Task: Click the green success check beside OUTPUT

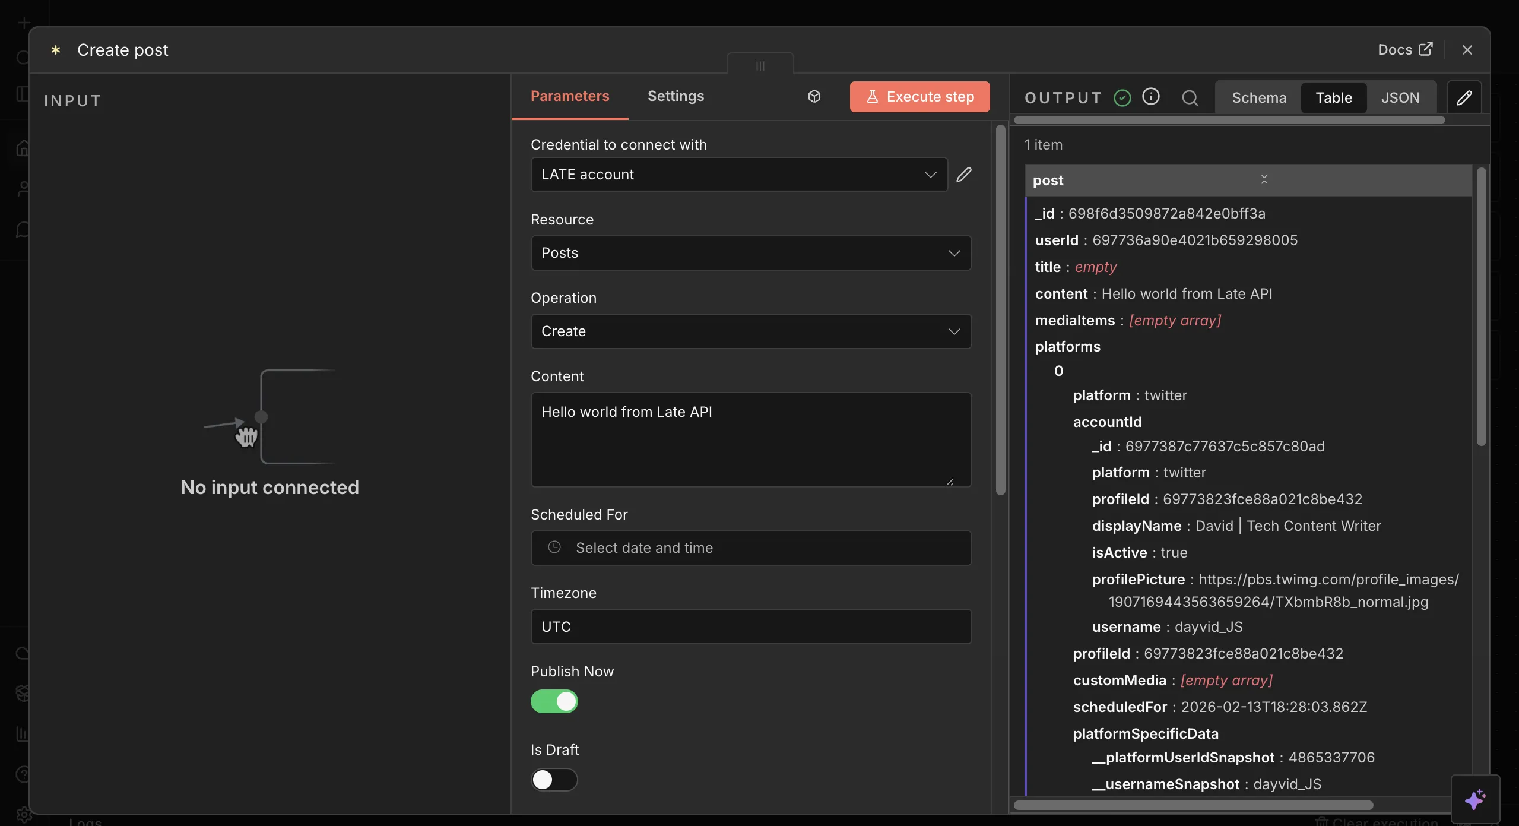Action: [x=1121, y=97]
